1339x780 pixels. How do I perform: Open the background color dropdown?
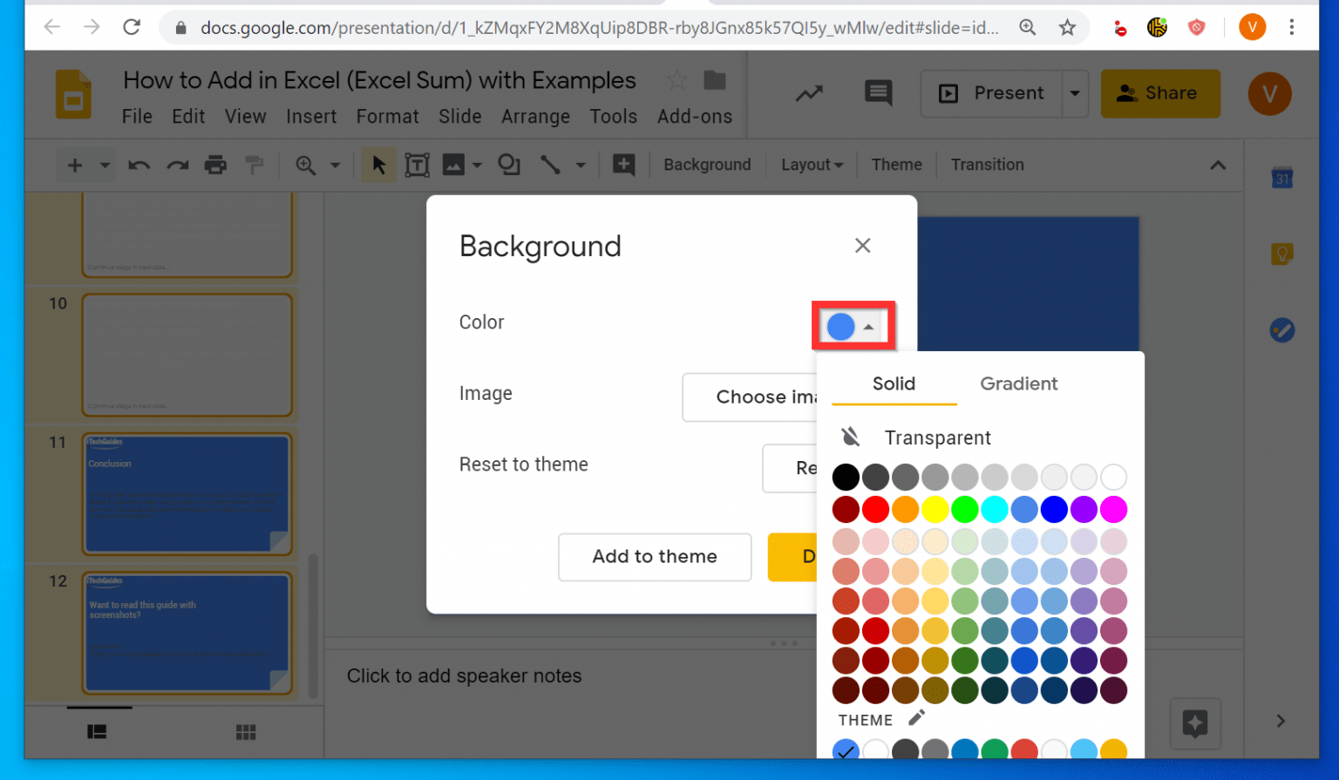(853, 326)
